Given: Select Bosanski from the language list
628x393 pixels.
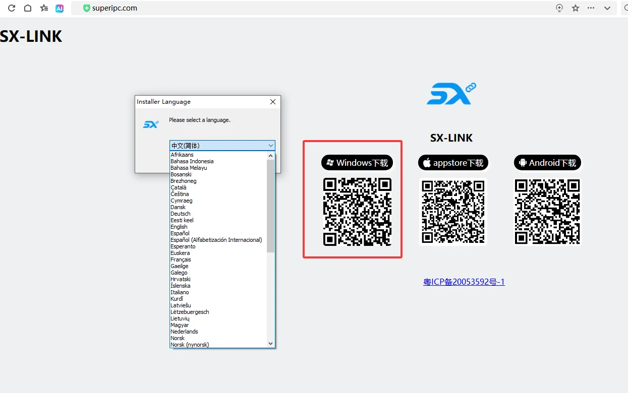Looking at the screenshot, I should tap(218, 174).
